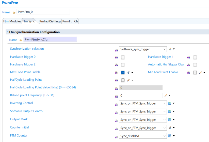Screen dimensions: 209x142
Task: Enable the Min Load Point Enable checkbox
Action: tap(195, 73)
